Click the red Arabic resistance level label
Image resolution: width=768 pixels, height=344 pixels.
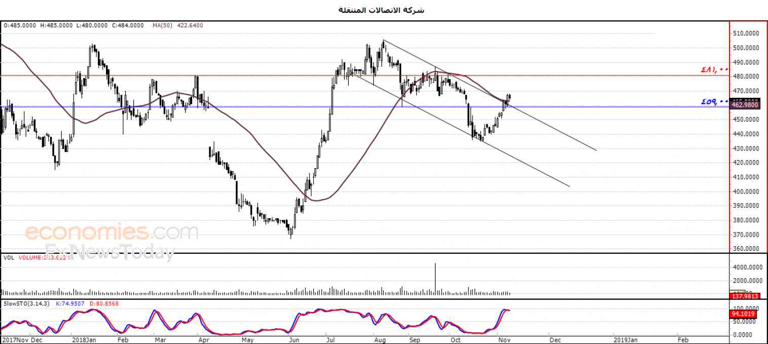coord(715,70)
